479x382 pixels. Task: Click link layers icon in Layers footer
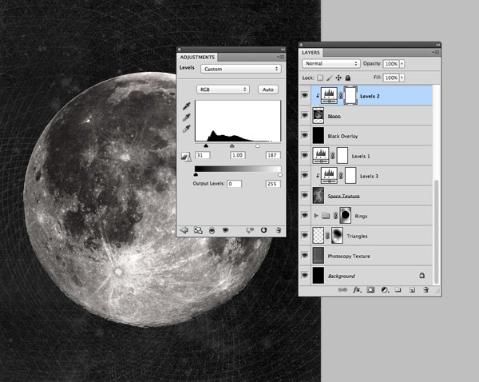point(342,289)
